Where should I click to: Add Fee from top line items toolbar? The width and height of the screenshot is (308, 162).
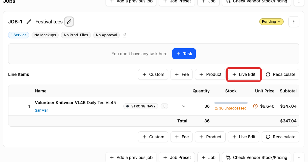181,74
